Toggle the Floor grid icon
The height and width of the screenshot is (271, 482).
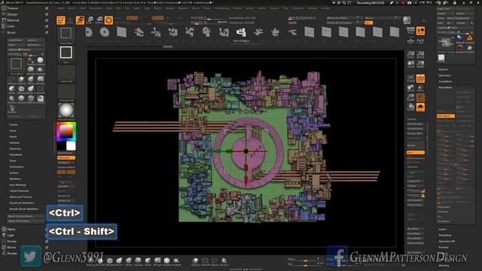pos(410,41)
